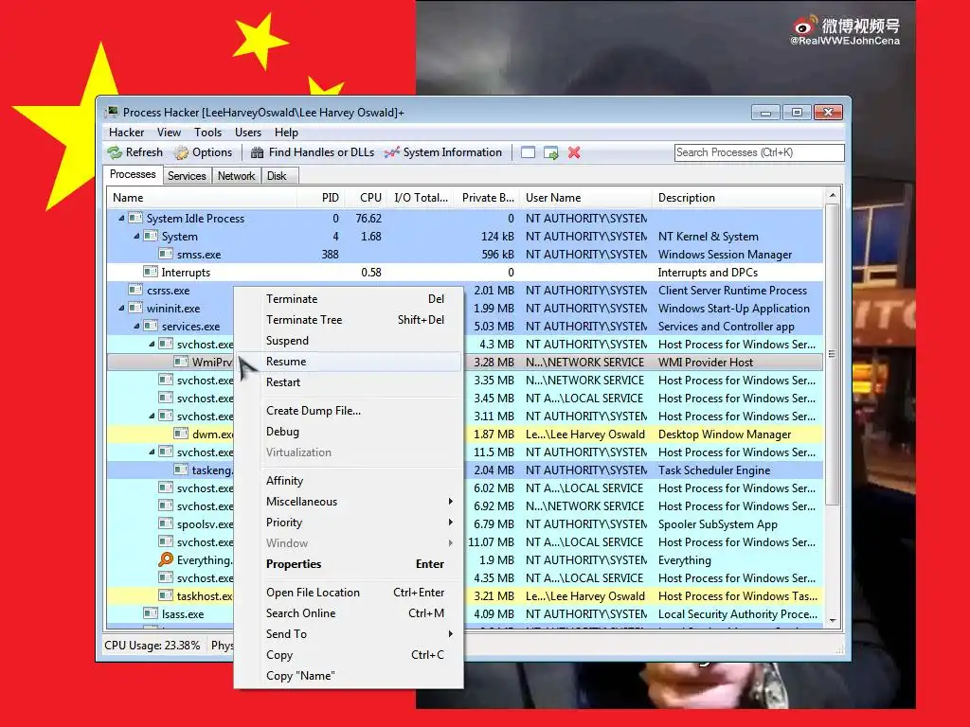Collapse svchost.exe node above WmiPrv
The image size is (970, 727).
[x=152, y=344]
